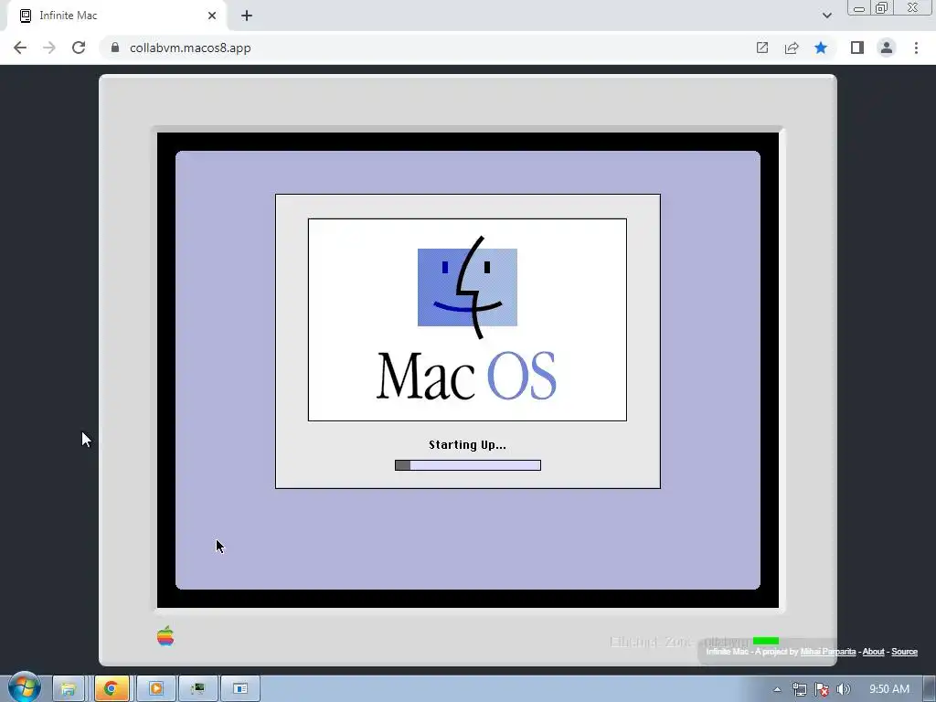Open the browser side panel
This screenshot has height=702, width=936.
(857, 48)
